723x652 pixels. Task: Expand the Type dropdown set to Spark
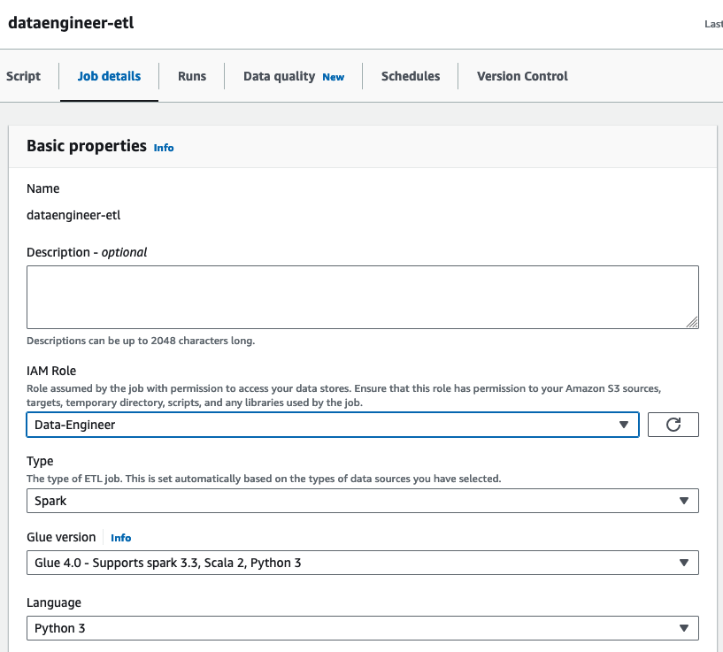(362, 501)
